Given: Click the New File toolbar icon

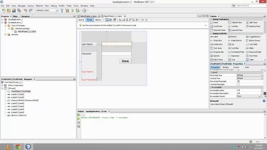Looking at the screenshot, I should tap(4, 10).
